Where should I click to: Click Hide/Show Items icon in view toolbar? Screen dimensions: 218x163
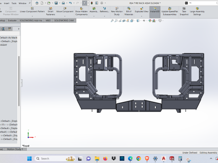(x=144, y=21)
